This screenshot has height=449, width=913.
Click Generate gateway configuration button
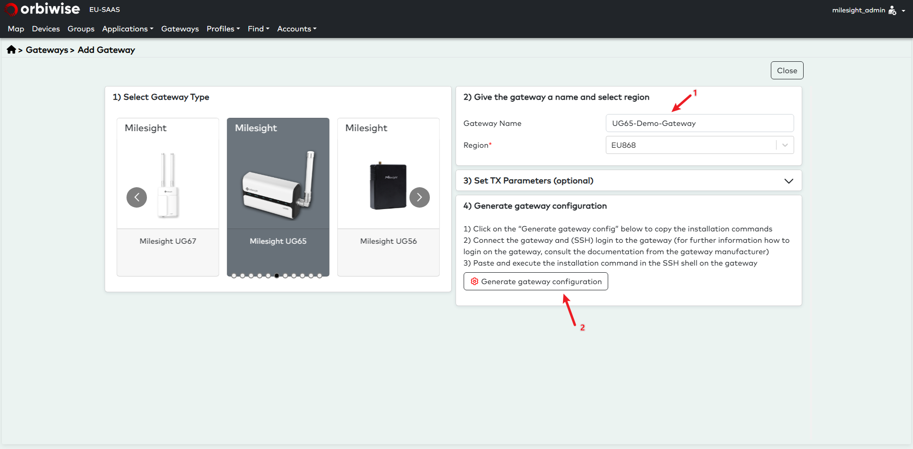click(535, 281)
